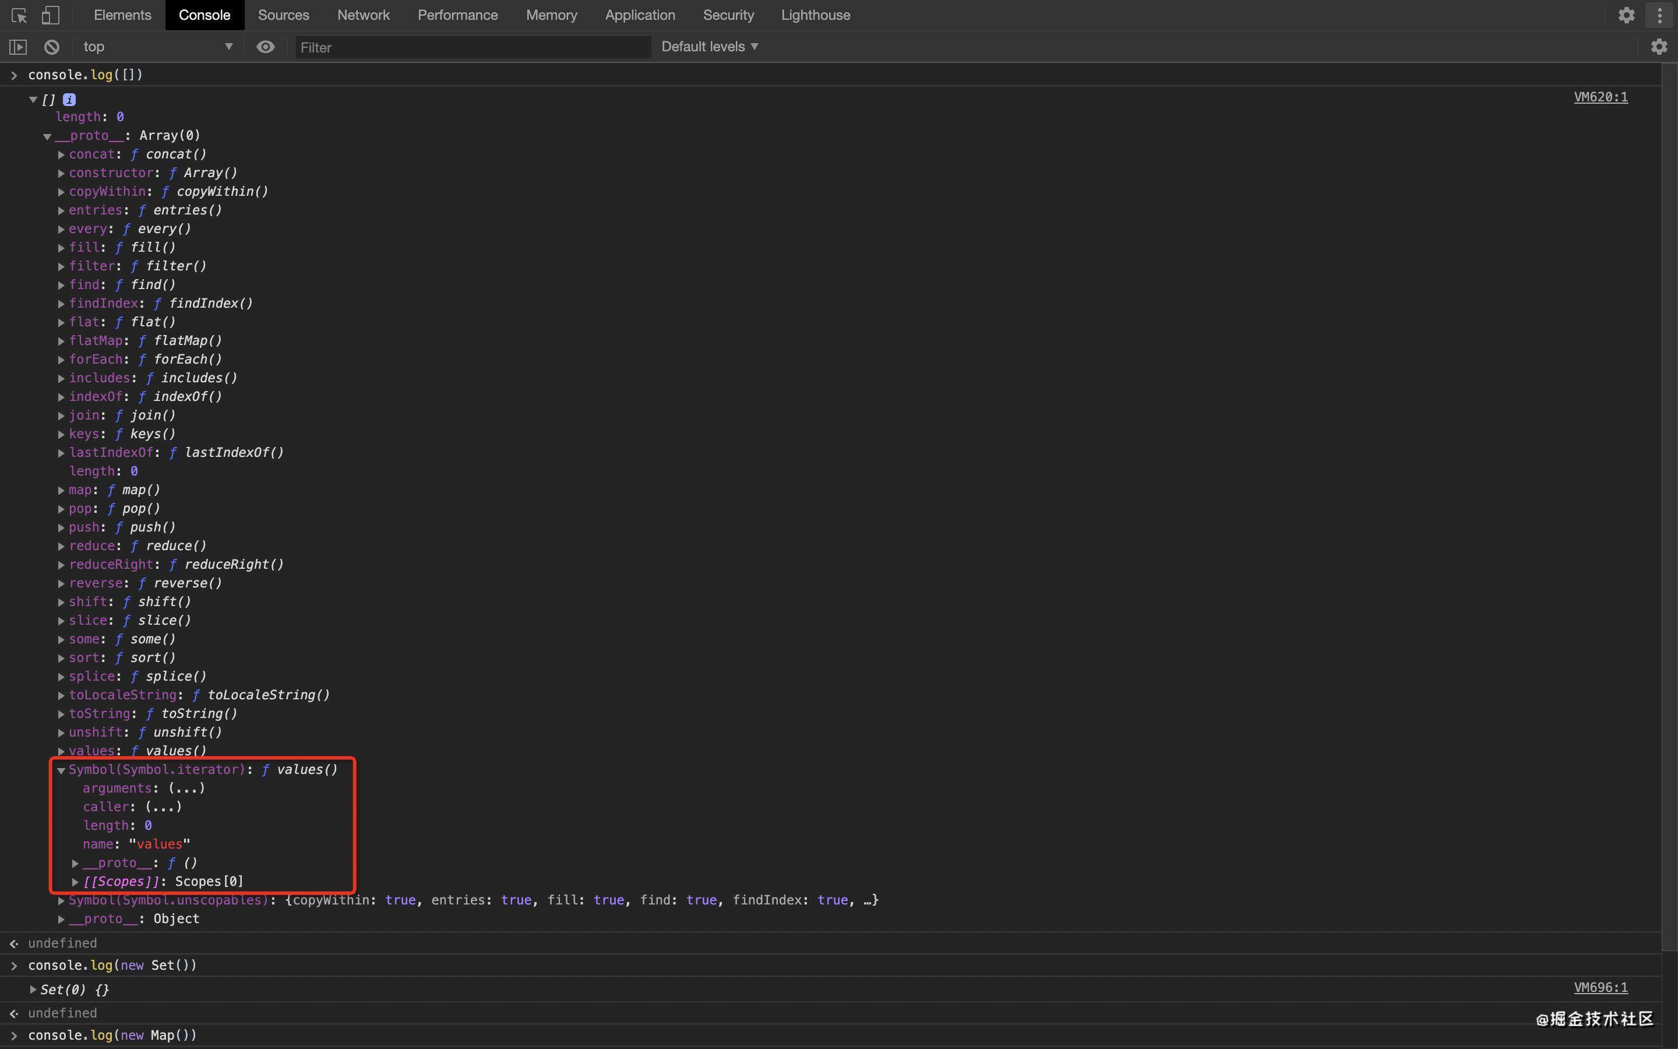Expand the flatMap function entry
The width and height of the screenshot is (1678, 1049).
[x=61, y=342]
